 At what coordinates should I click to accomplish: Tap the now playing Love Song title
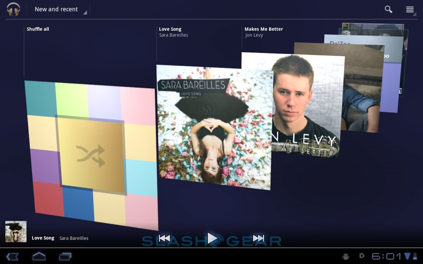click(x=43, y=238)
